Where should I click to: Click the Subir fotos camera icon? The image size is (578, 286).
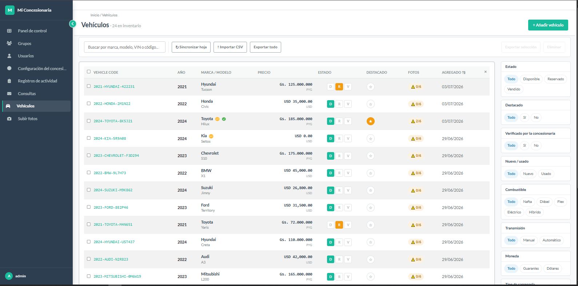click(x=9, y=119)
